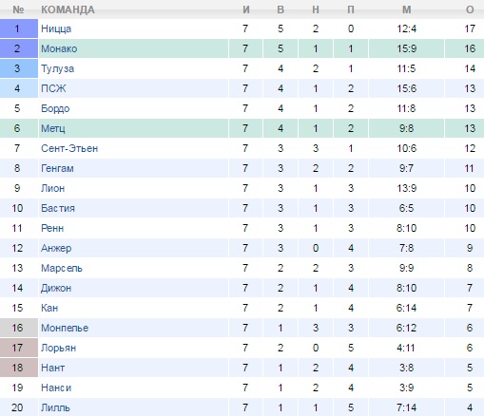Open the Монпелье team link

pos(65,328)
